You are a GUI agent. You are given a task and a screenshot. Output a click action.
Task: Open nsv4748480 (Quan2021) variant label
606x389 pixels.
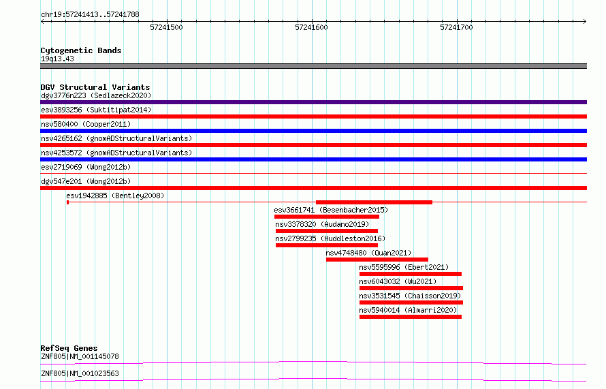point(368,253)
